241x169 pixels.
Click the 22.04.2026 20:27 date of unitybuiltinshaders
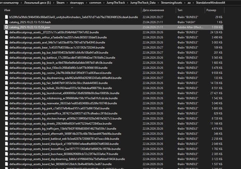(153, 17)
